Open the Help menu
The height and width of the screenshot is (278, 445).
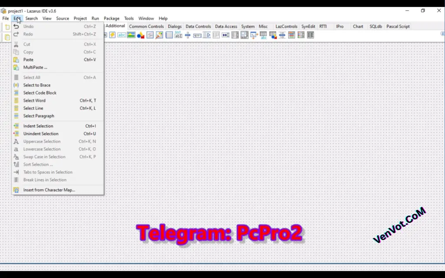coord(163,18)
